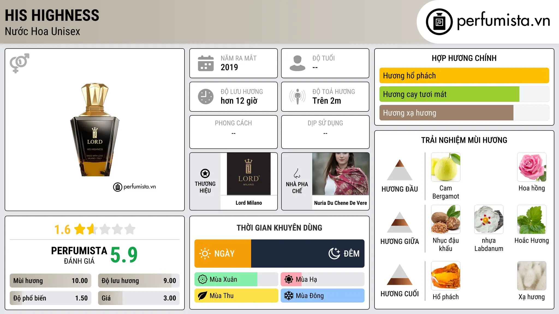
Task: Select the Xạ hương musk note image
Action: [532, 276]
